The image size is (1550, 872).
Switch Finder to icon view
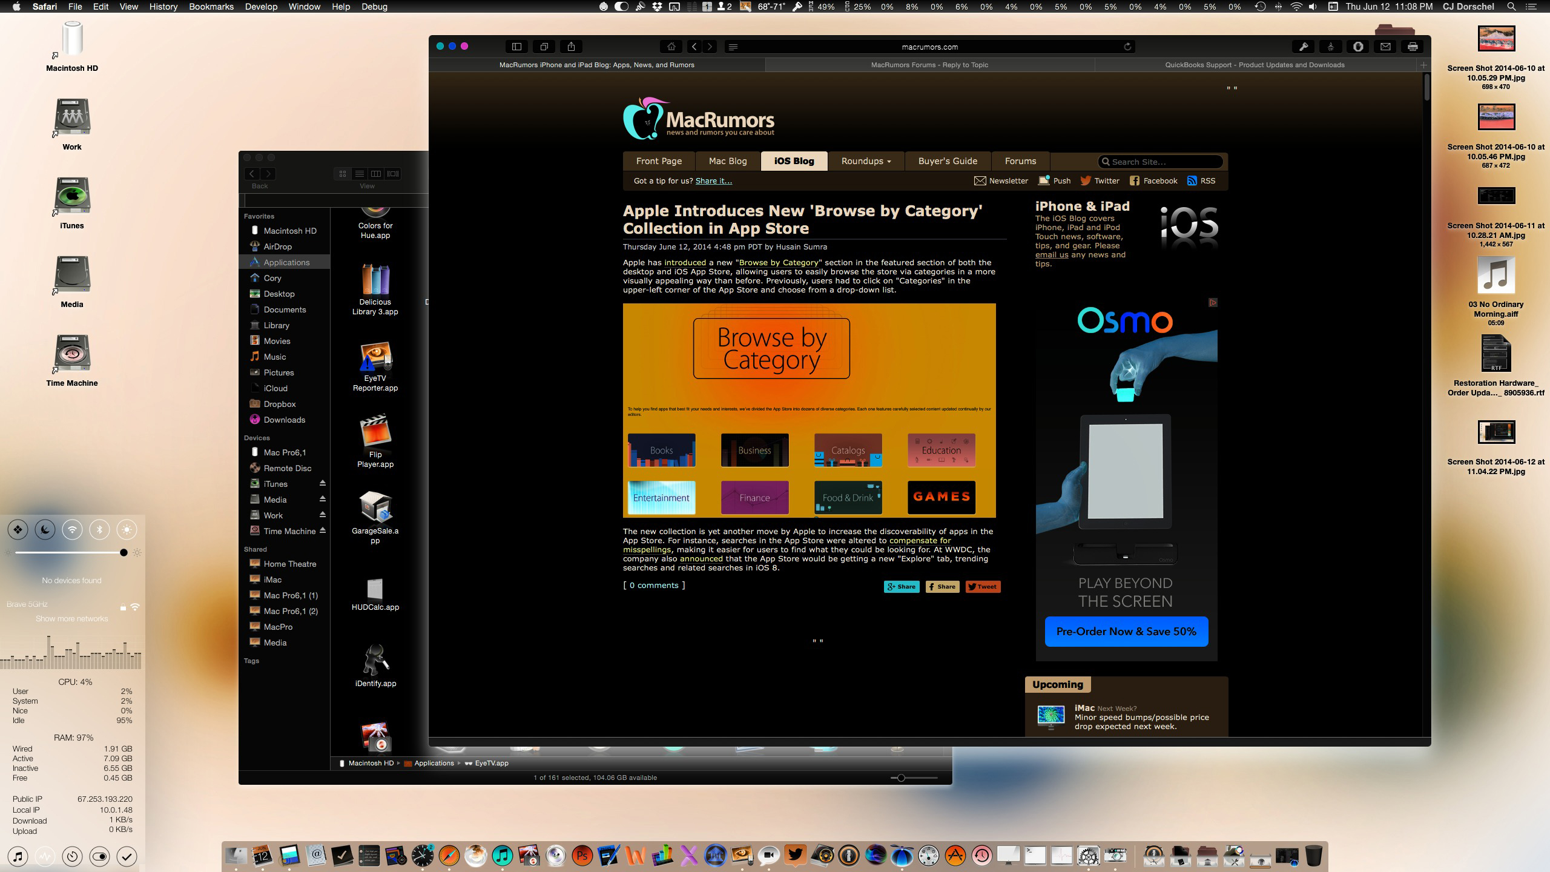(343, 174)
